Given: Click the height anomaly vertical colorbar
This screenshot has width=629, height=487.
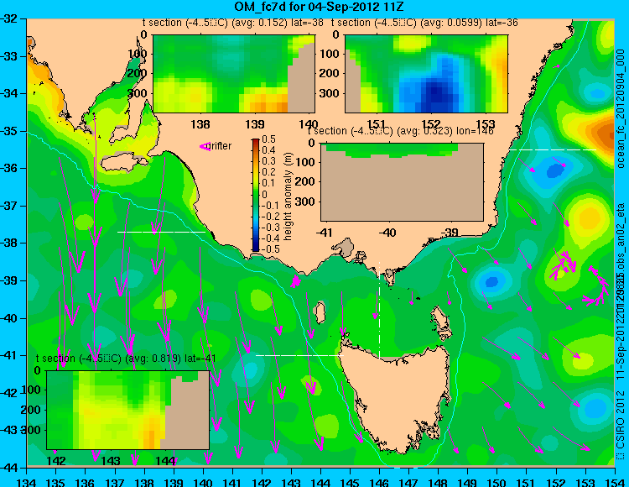Looking at the screenshot, I should click(x=256, y=195).
